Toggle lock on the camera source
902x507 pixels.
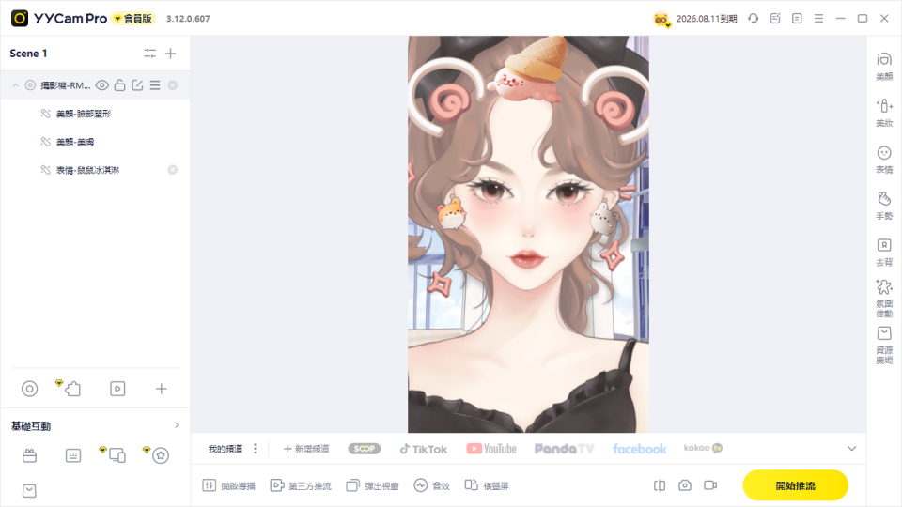tap(119, 85)
